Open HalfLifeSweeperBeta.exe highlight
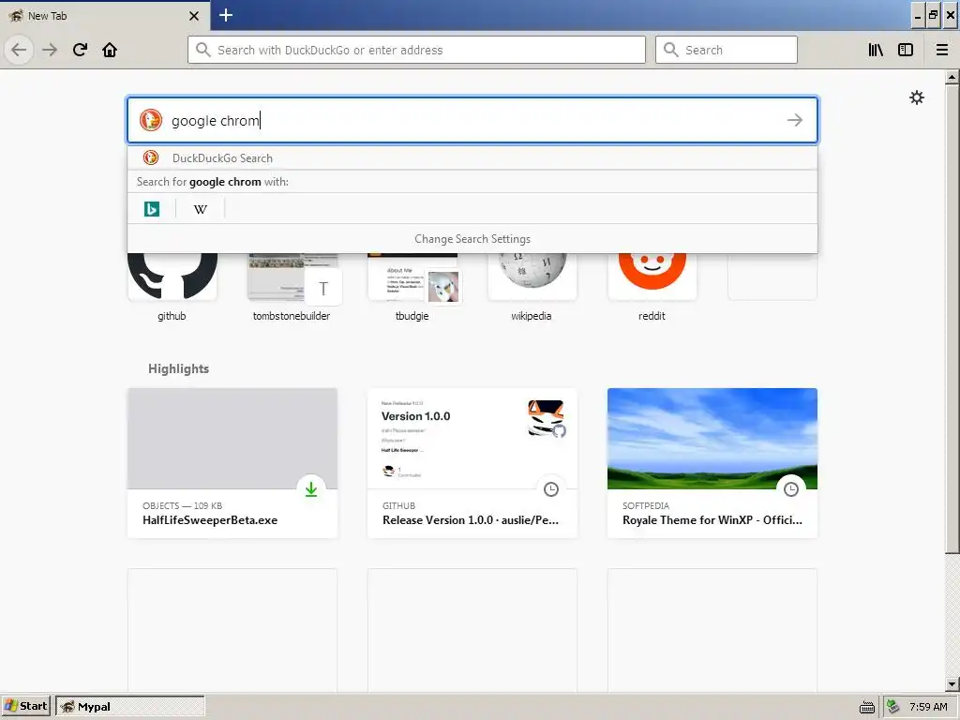The image size is (960, 720). point(232,463)
